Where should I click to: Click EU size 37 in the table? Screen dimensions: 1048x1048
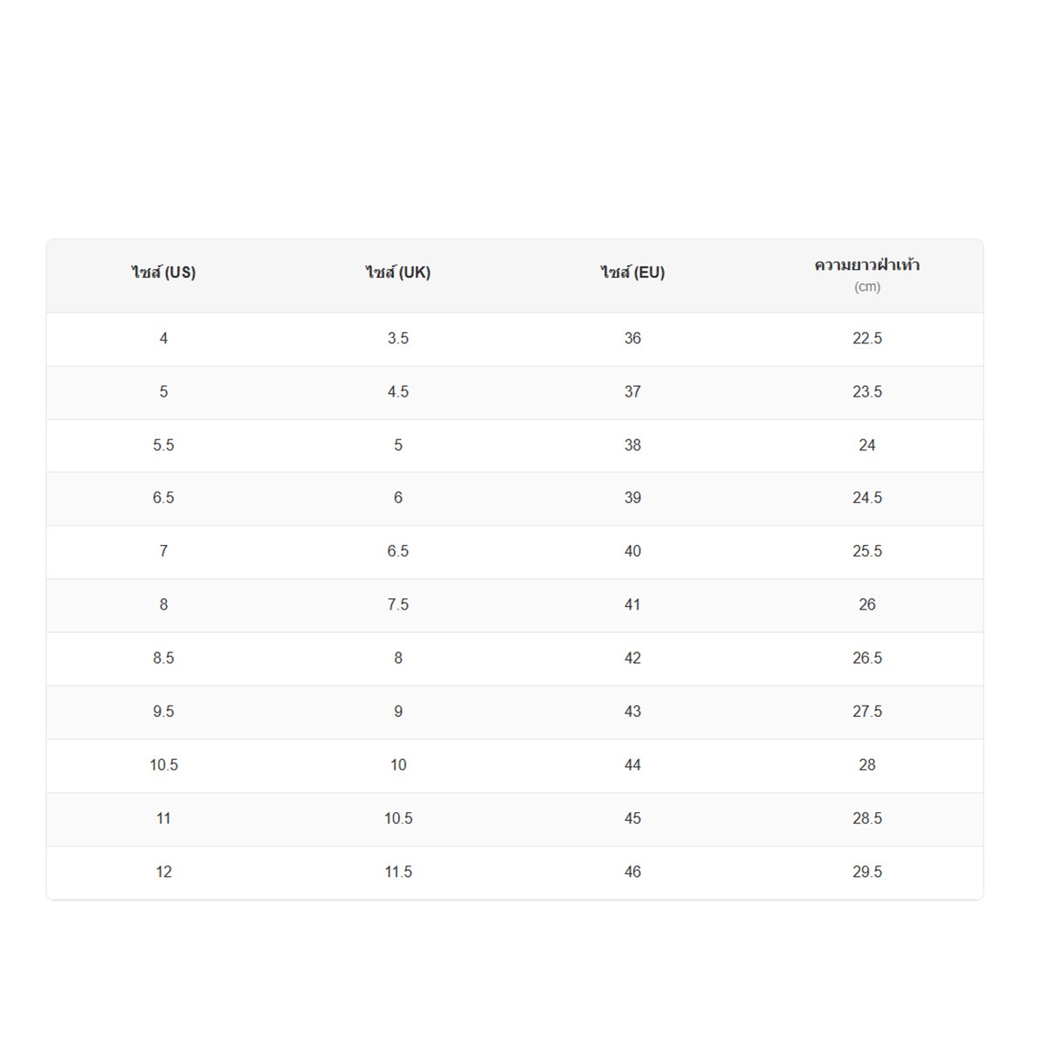tap(632, 392)
